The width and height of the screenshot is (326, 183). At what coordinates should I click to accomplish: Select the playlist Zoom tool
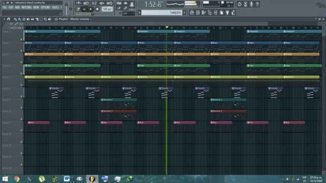[x=45, y=19]
